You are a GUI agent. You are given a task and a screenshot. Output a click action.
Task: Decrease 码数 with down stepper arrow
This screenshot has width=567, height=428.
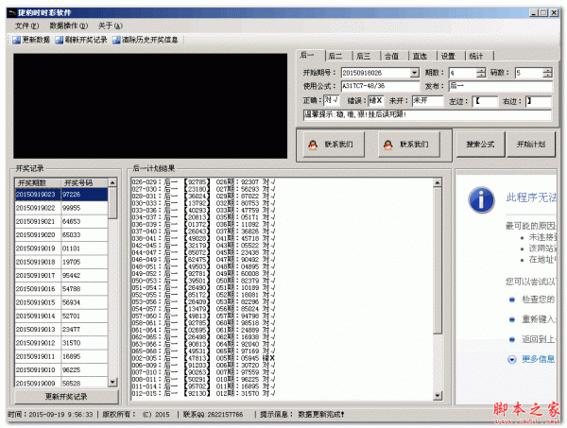click(x=547, y=76)
